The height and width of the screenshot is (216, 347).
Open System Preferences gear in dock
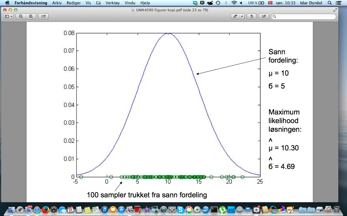[x=172, y=210]
